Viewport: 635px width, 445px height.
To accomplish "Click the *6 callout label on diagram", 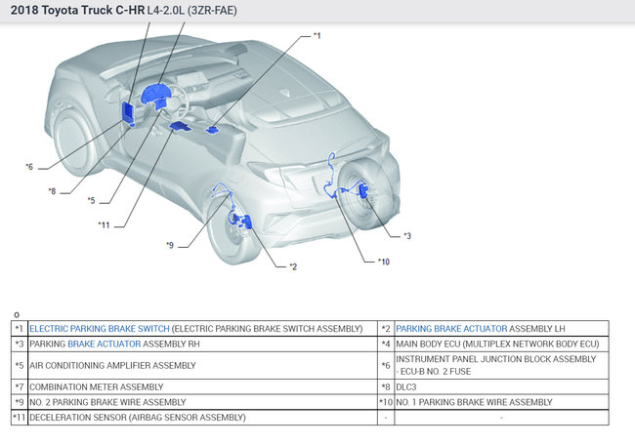I will 29,167.
